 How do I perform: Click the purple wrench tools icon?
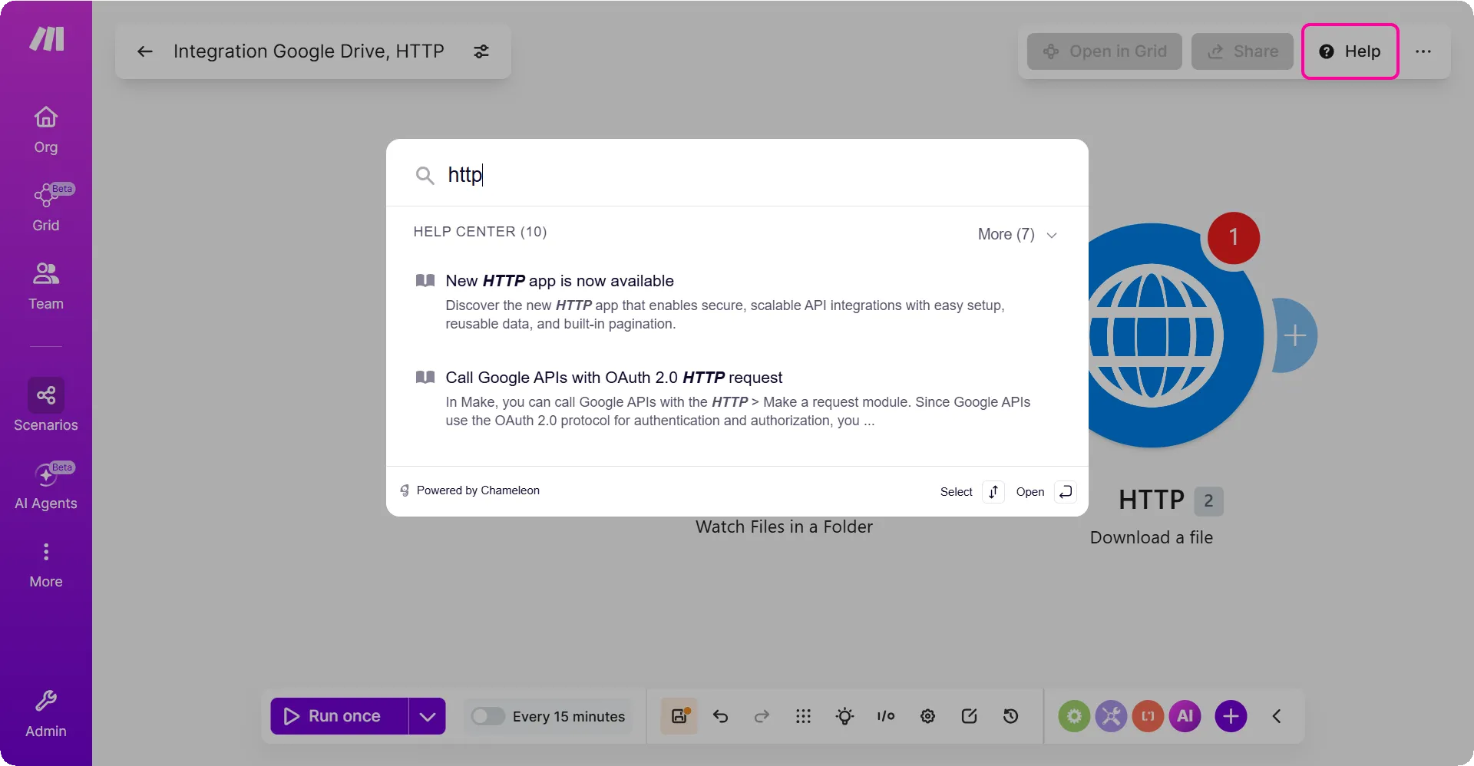[x=1111, y=716]
